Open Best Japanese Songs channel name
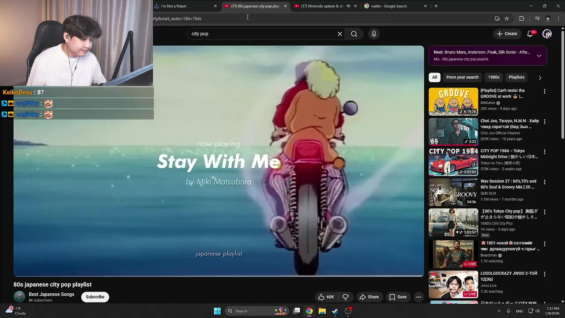The height and width of the screenshot is (318, 565). [x=51, y=294]
